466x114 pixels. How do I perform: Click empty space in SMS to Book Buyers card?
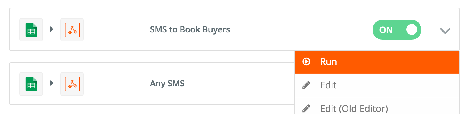(301, 30)
